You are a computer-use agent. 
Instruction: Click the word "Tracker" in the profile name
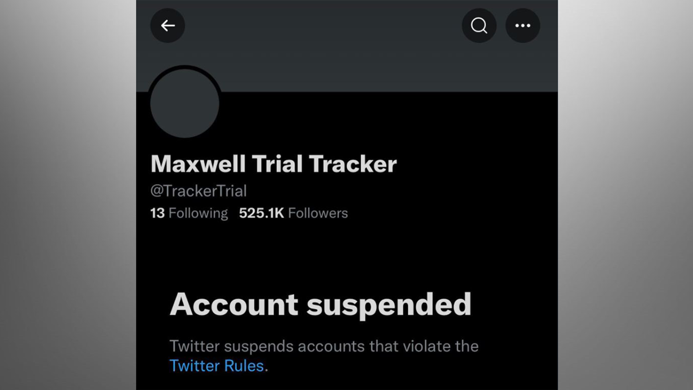pos(353,164)
